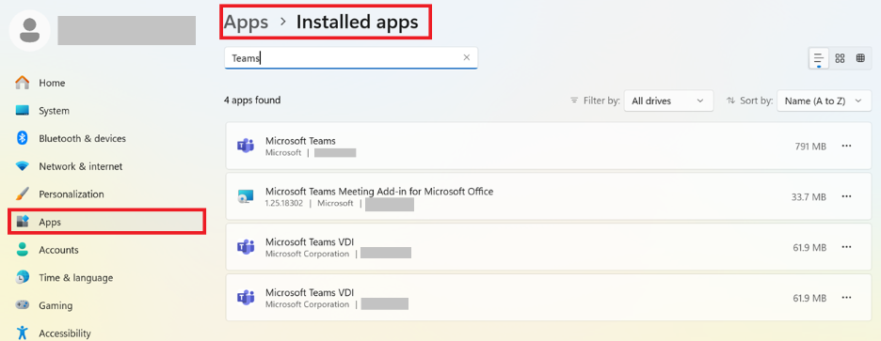Open more options for Teams Meeting Add-in
The image size is (881, 341).
847,196
